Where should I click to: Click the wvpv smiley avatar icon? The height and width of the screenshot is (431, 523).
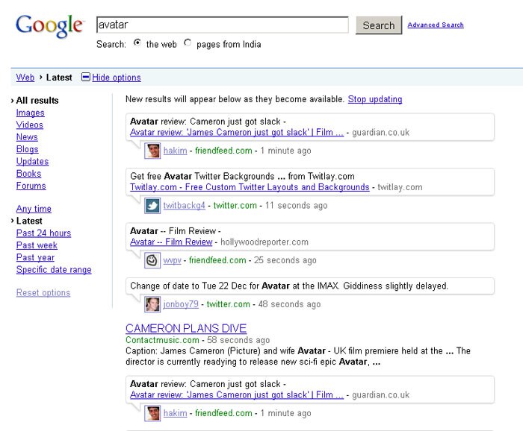coord(152,260)
